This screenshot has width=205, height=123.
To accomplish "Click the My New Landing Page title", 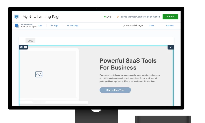I will 42,17.
